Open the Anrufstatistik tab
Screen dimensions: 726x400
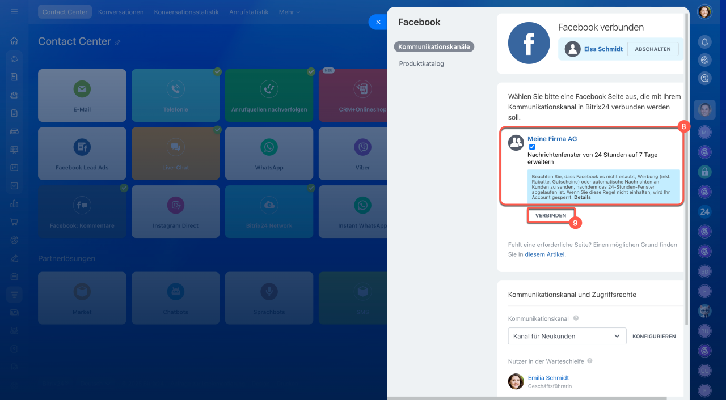249,12
